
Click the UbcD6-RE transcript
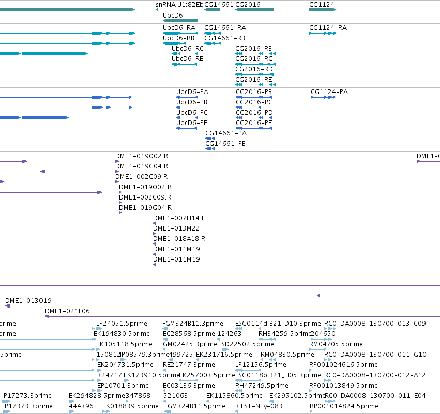[184, 64]
